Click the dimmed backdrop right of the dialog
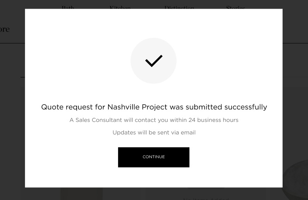Screen dimensions: 308x200 (x=295, y=109)
